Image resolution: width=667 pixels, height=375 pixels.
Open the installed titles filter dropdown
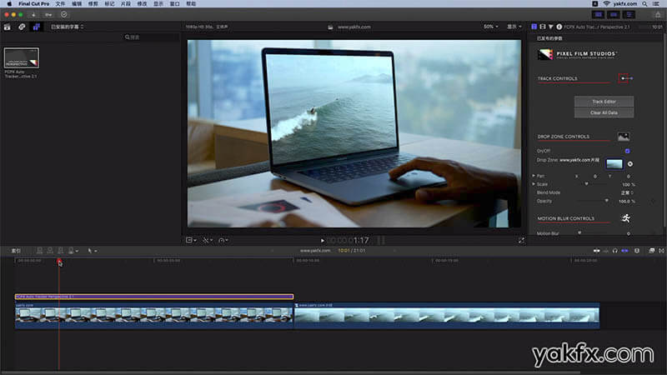[x=67, y=27]
